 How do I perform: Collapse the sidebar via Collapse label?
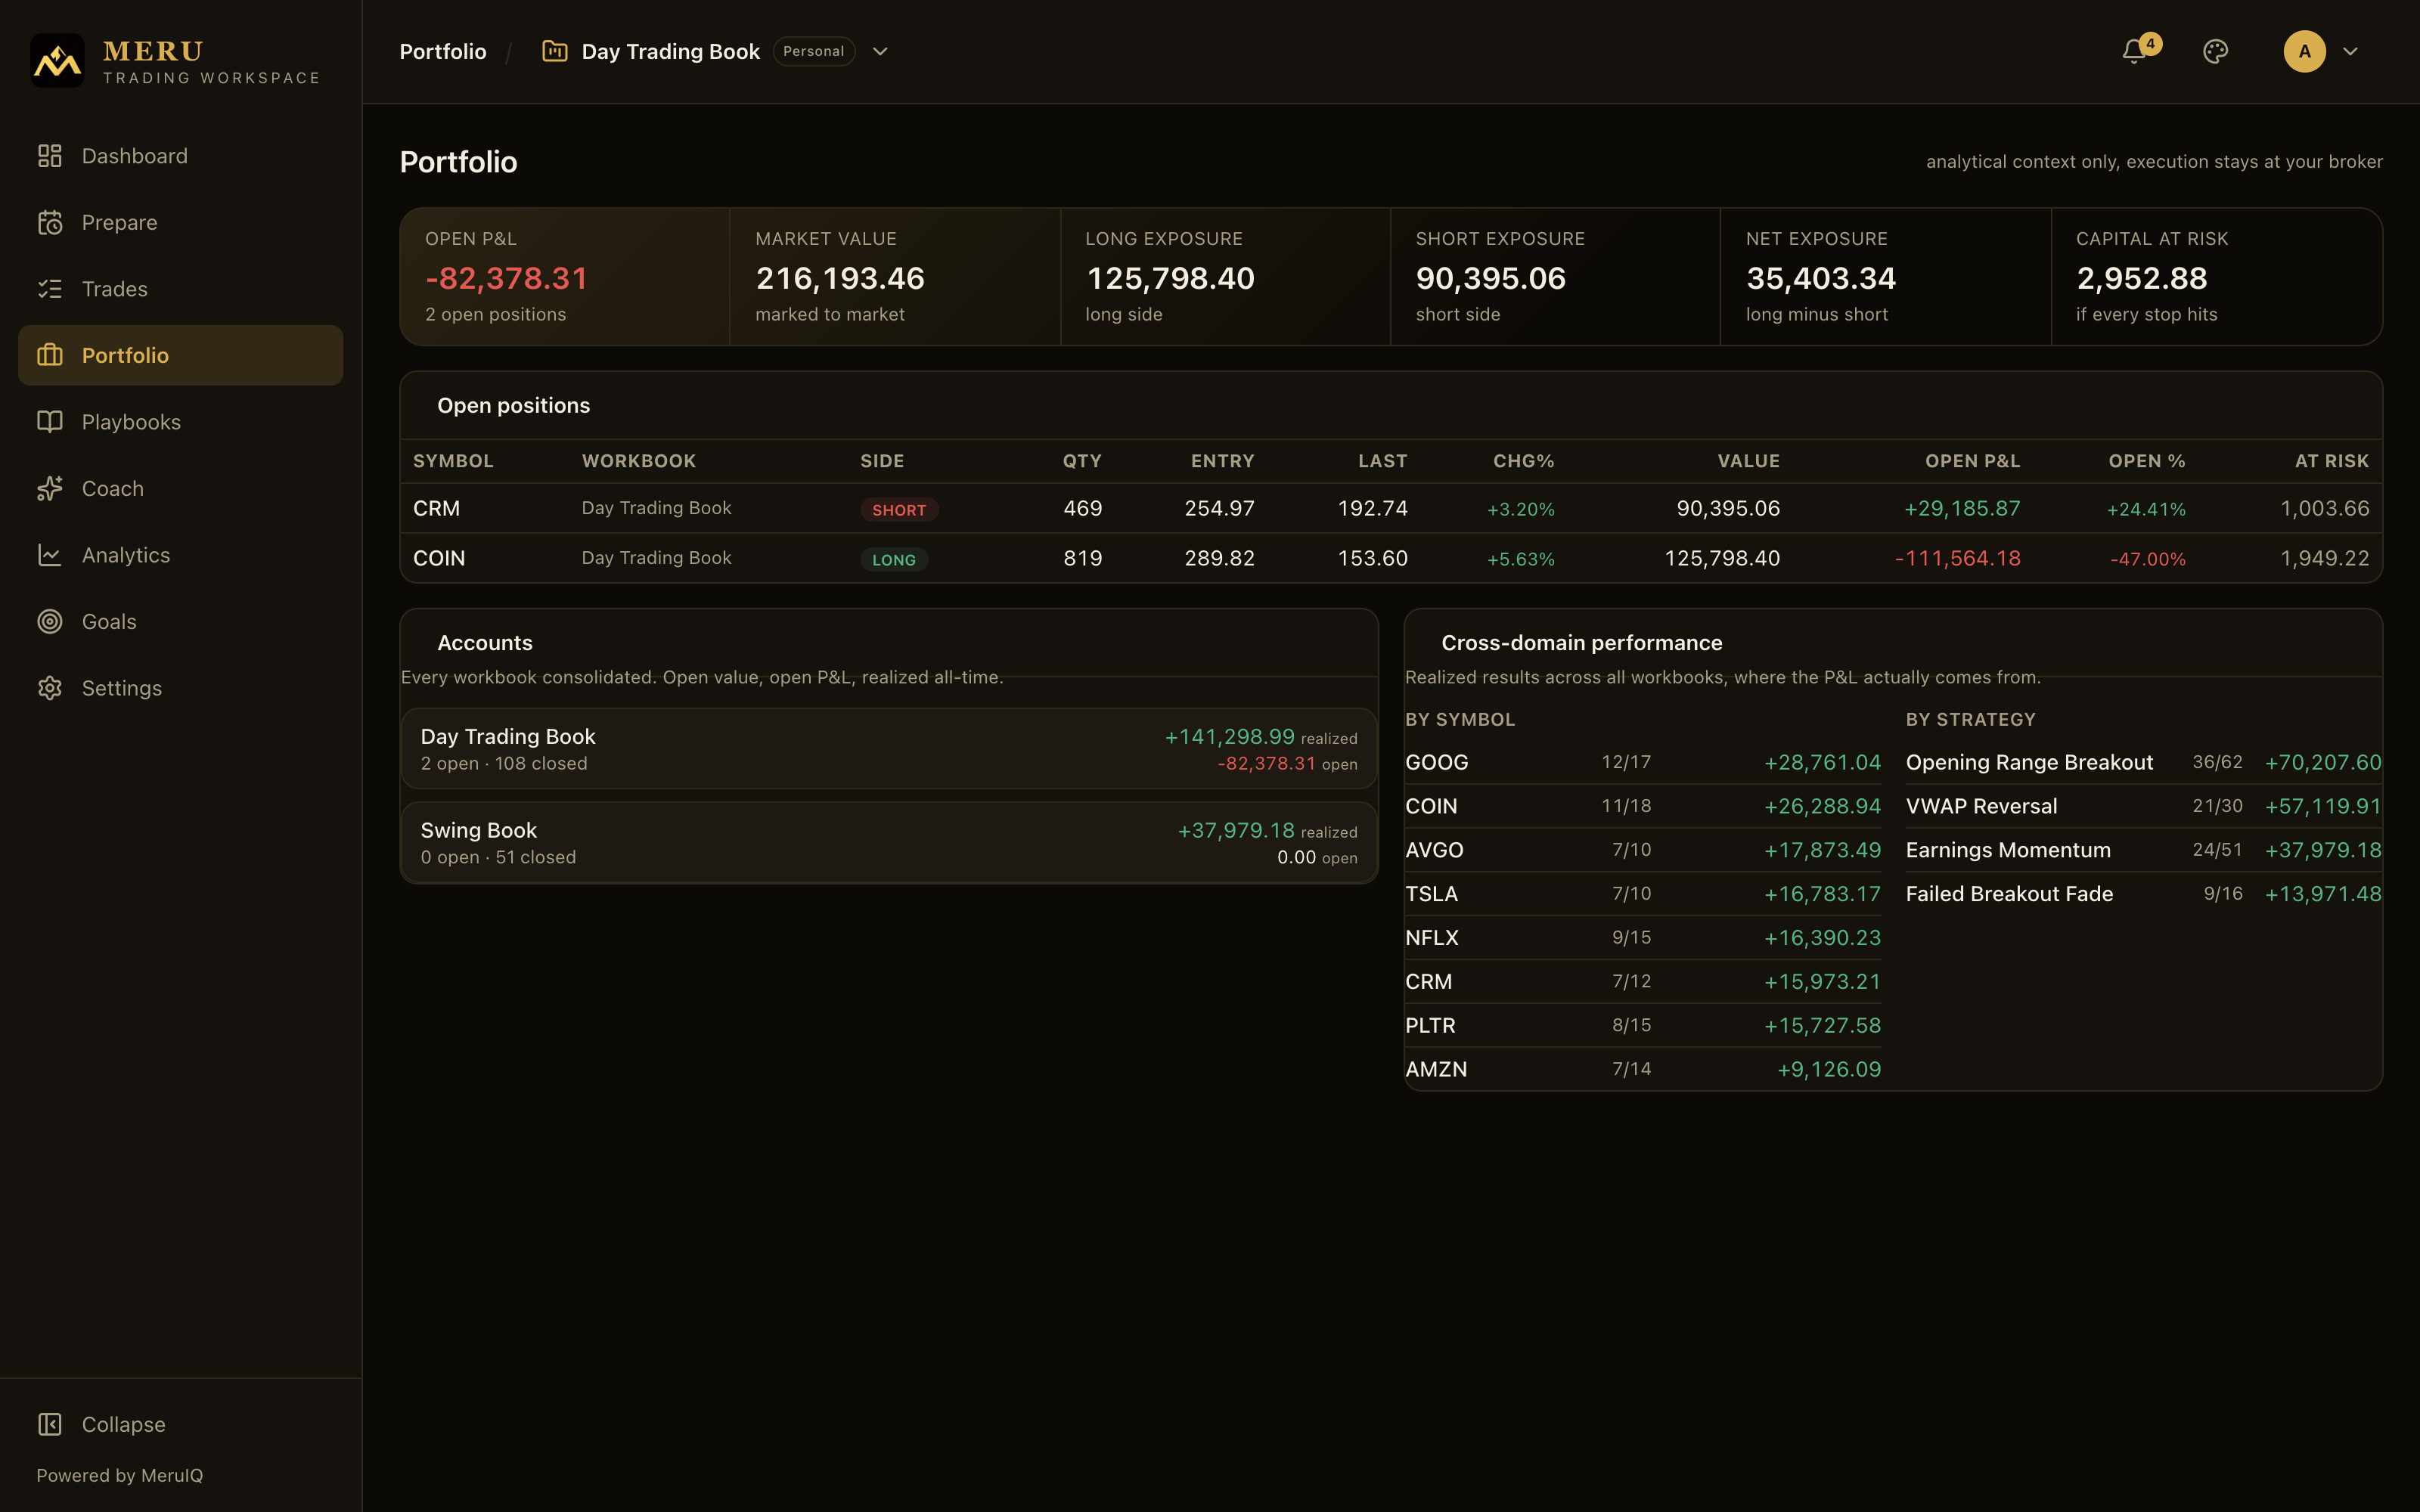pos(124,1424)
